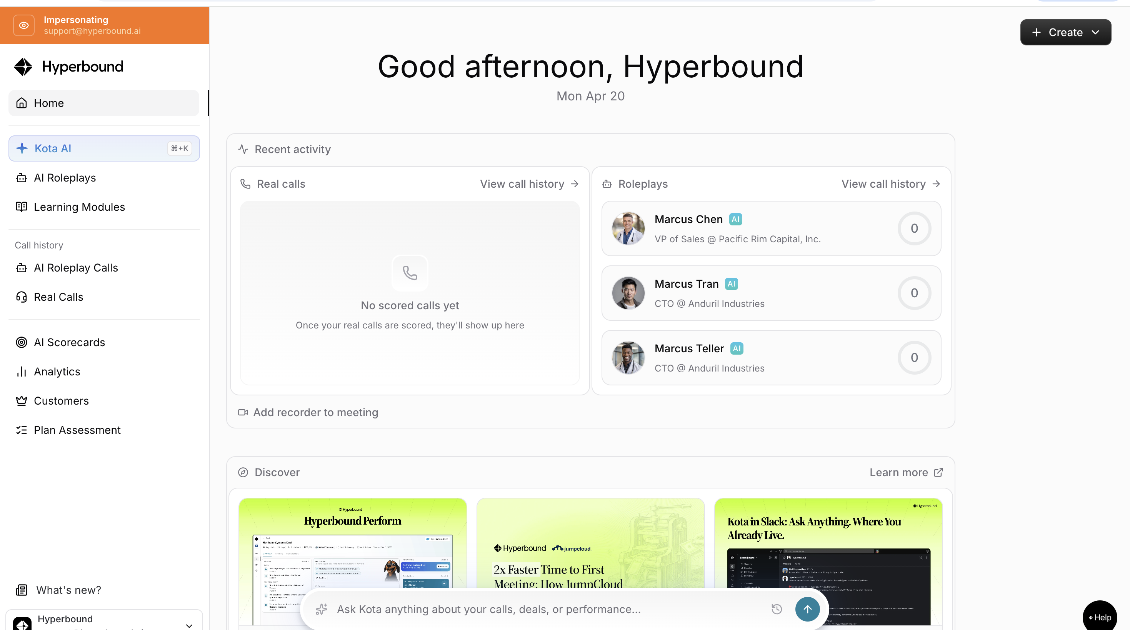This screenshot has height=630, width=1130.
Task: Click the score circle for Marcus Tran
Action: pyautogui.click(x=914, y=293)
